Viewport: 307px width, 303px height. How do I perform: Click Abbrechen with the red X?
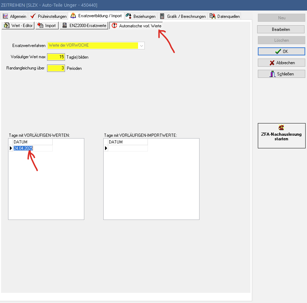(282, 63)
